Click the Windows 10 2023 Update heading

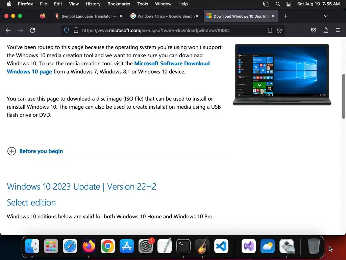tap(81, 187)
